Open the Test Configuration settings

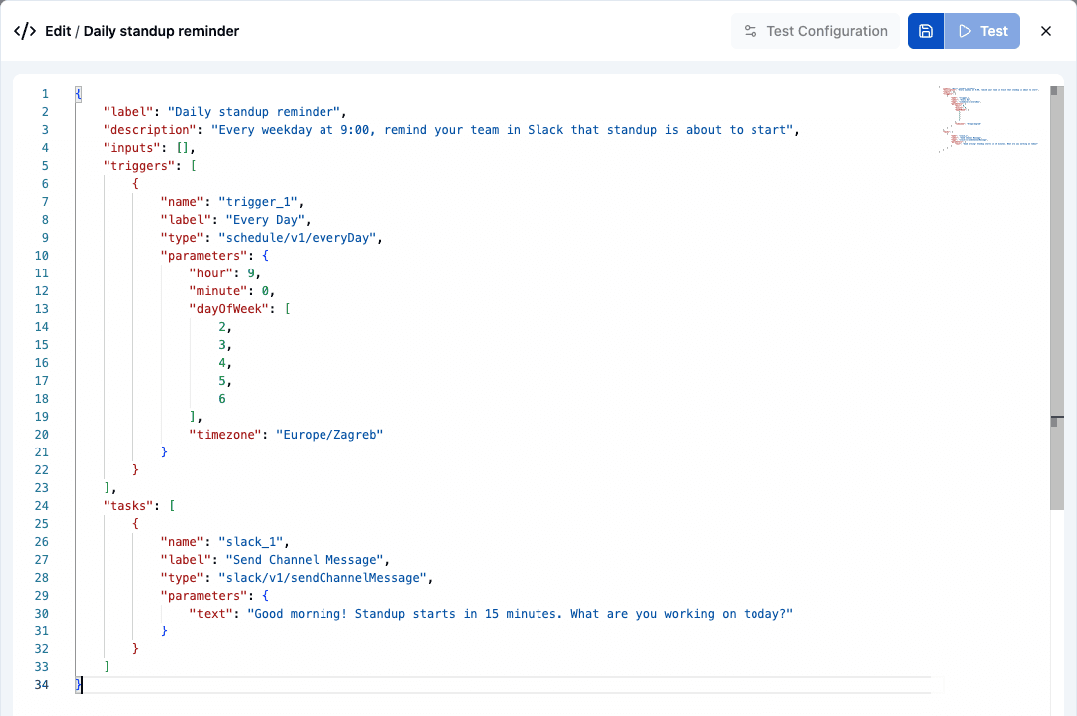[x=815, y=31]
